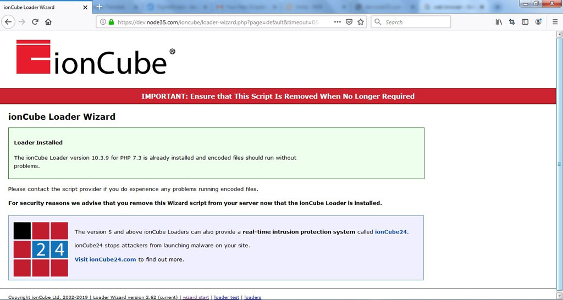Click 'Please contact the script provider' sentence
The image size is (563, 300).
click(x=133, y=189)
